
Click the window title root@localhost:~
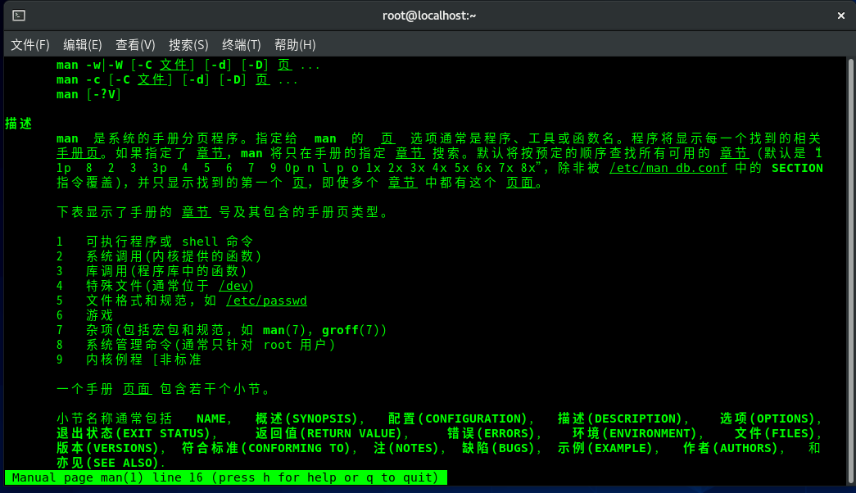point(429,15)
